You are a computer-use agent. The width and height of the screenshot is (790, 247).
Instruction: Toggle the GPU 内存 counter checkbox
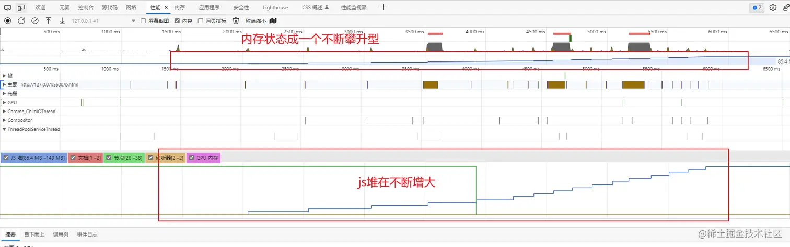[x=191, y=158]
